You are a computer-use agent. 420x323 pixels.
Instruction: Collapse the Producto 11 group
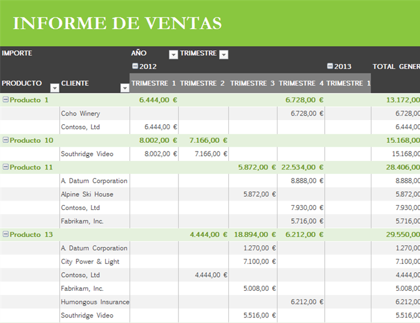pyautogui.click(x=6, y=167)
